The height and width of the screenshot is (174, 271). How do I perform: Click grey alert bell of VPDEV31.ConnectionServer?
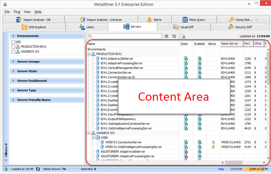tap(213, 142)
